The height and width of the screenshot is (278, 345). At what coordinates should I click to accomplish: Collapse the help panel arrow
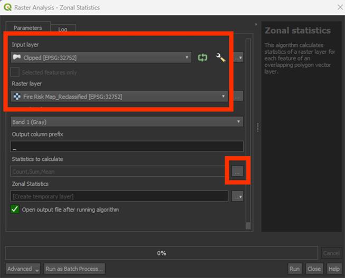point(256,24)
